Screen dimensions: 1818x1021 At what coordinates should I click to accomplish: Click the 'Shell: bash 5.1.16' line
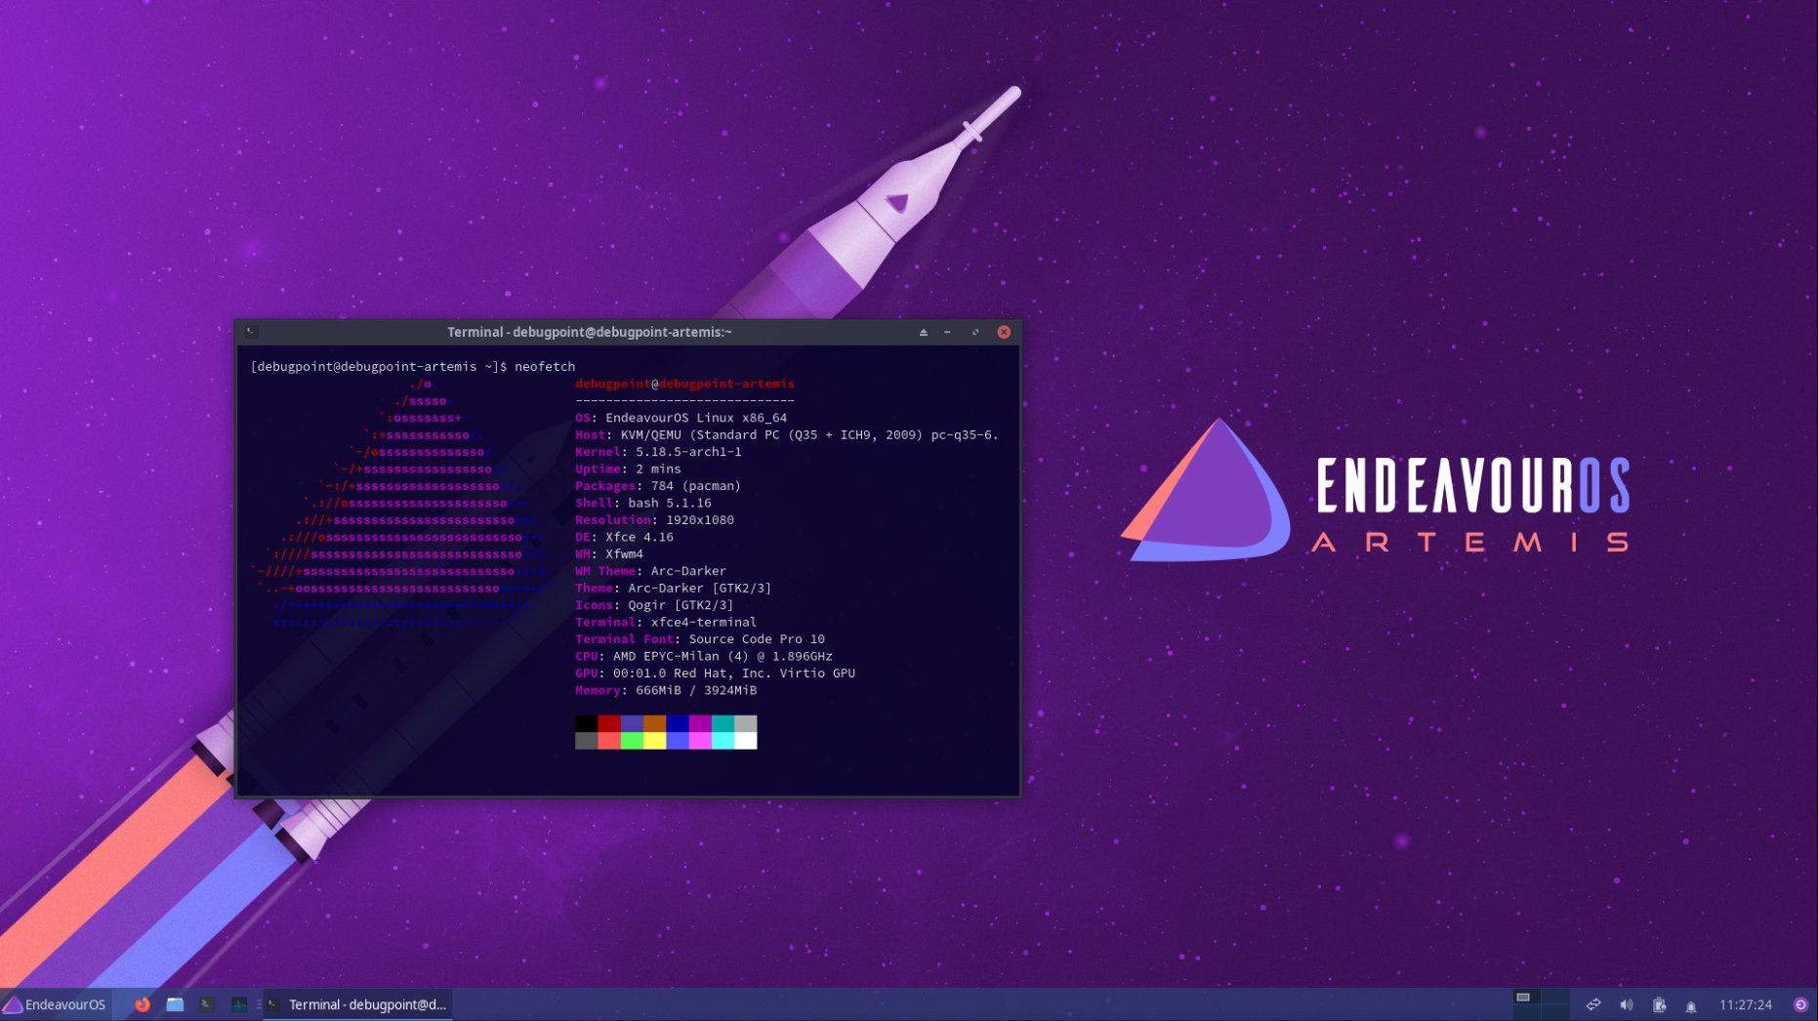(643, 503)
